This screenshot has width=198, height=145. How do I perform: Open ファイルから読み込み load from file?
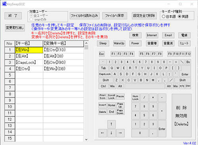[84, 16]
